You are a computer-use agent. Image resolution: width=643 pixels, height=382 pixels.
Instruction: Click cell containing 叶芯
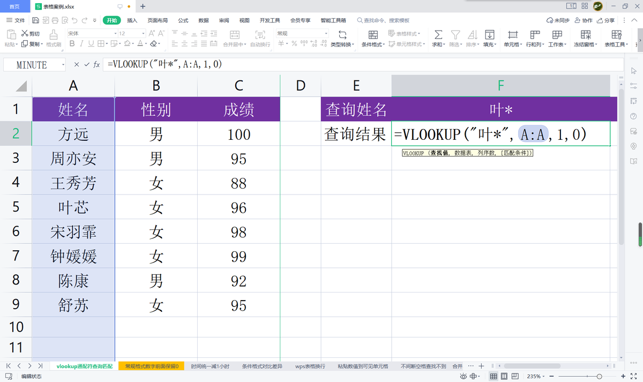pos(73,207)
